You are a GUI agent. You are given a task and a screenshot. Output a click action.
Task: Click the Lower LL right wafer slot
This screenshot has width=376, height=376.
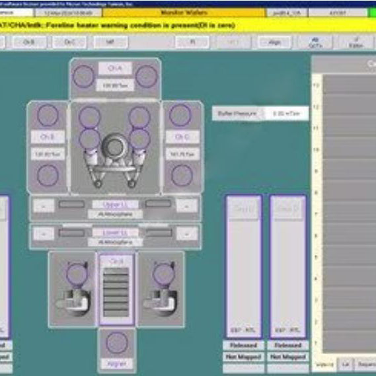pos(159,233)
